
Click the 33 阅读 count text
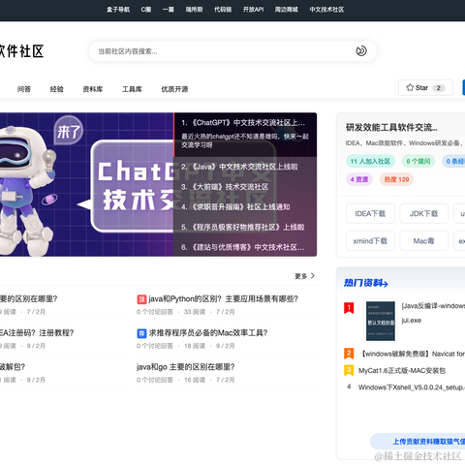(x=195, y=312)
